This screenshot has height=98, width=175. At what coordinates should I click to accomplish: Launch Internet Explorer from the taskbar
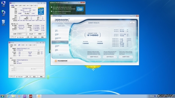[8, 96]
